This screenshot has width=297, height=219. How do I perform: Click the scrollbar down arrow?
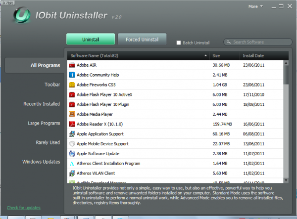(x=286, y=180)
